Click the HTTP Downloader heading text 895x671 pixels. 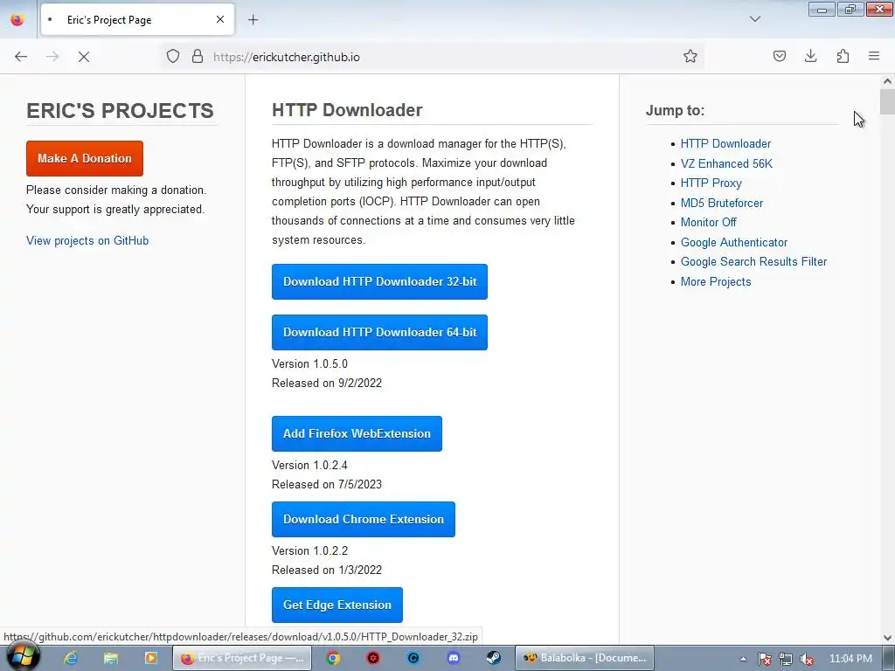[x=347, y=109]
